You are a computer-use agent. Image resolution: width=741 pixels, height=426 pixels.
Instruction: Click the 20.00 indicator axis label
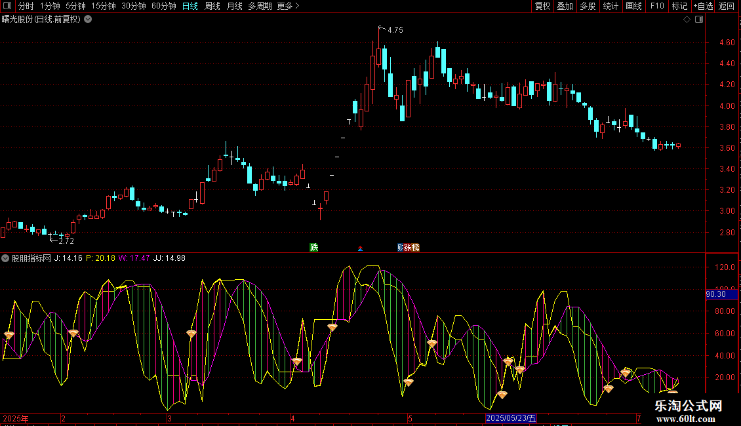pos(725,378)
